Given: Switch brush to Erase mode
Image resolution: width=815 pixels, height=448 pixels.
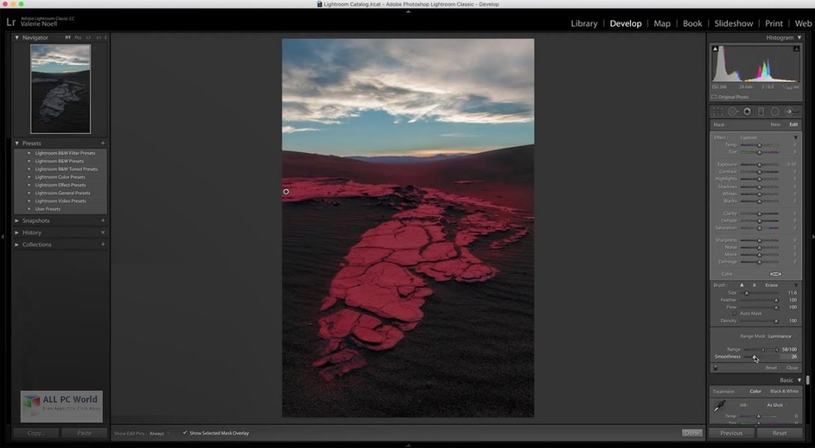Looking at the screenshot, I should pyautogui.click(x=771, y=285).
